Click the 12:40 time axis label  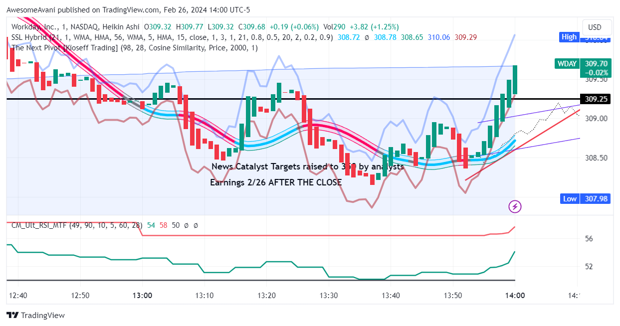[18, 296]
